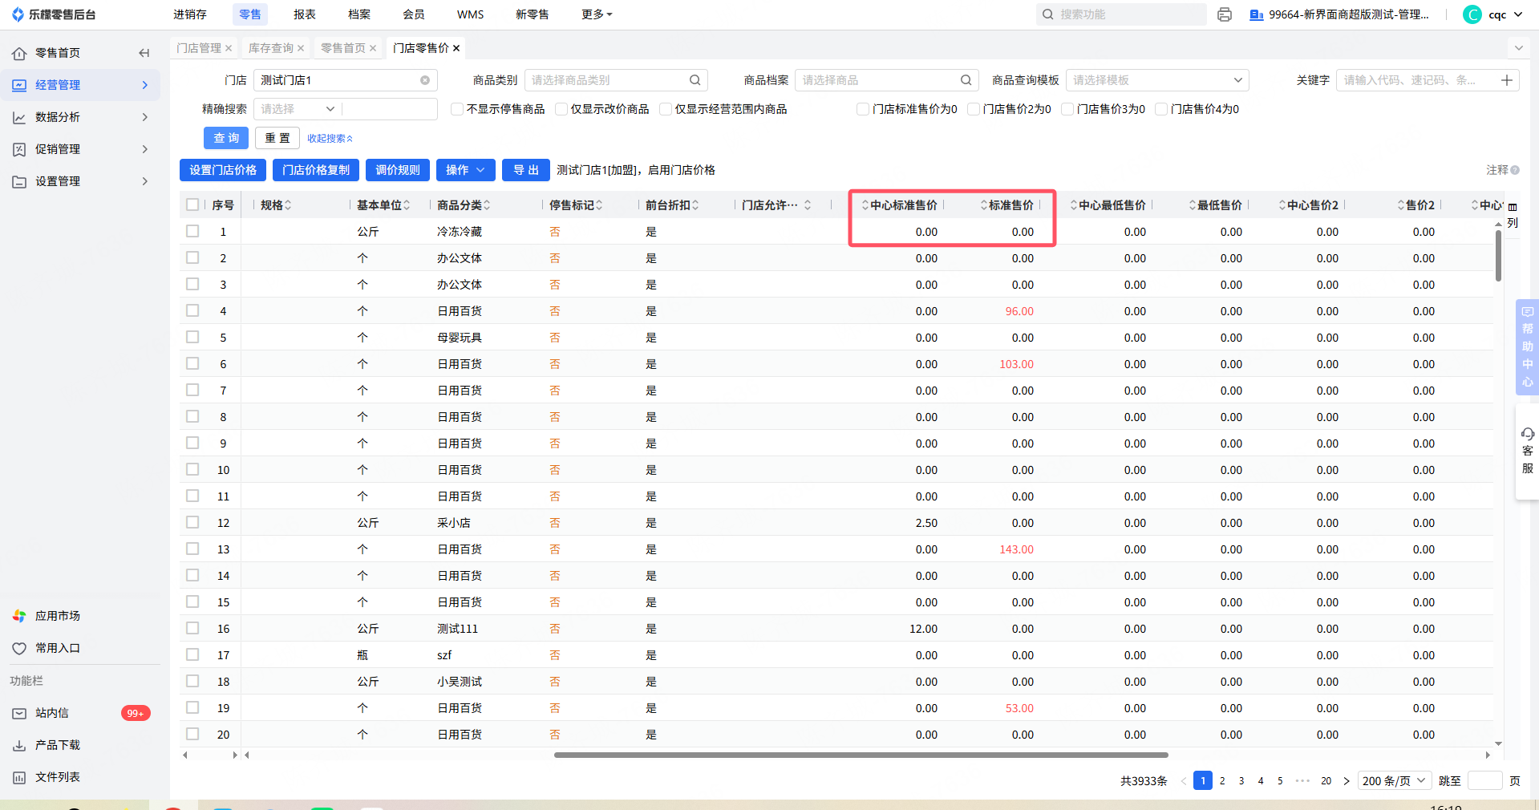Click the 产品下载 download icon
This screenshot has width=1539, height=810.
[19, 745]
